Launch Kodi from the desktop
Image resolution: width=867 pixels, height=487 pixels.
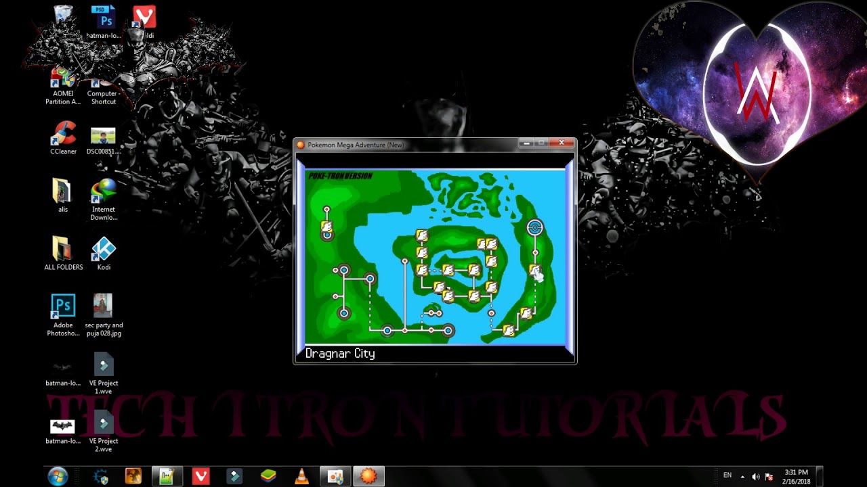pyautogui.click(x=104, y=254)
